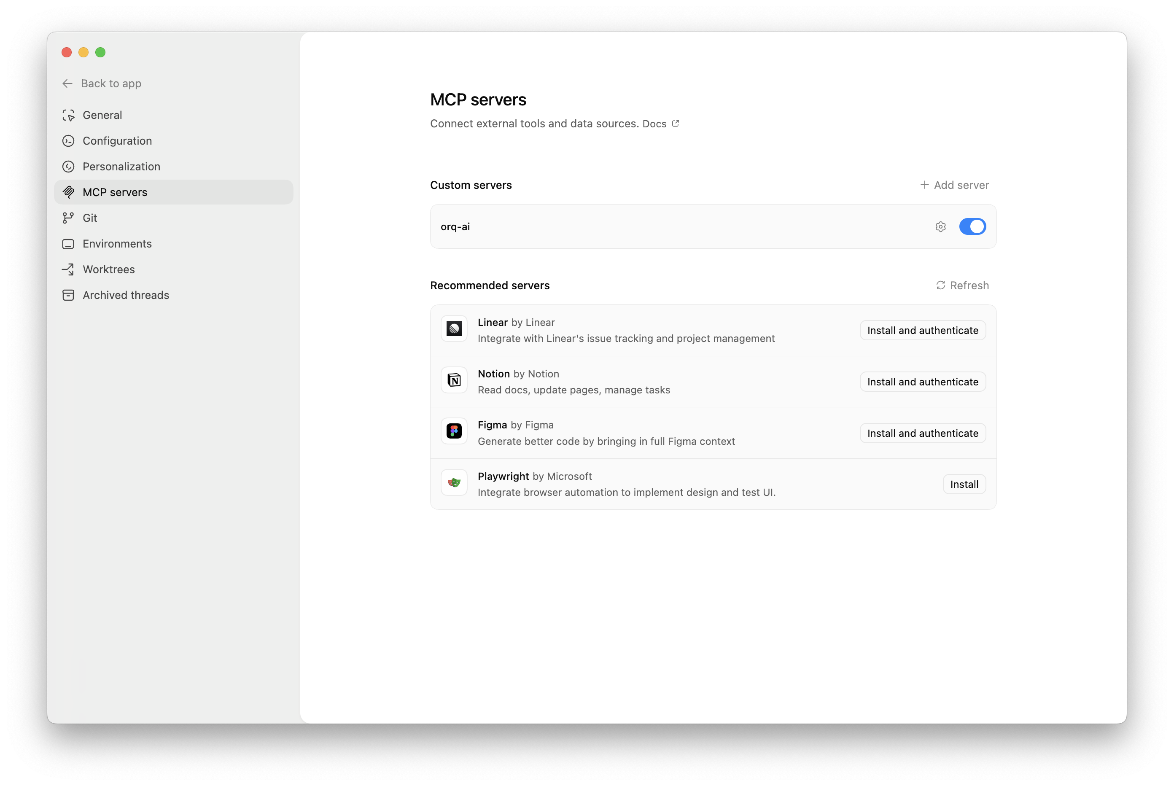Open external Docs link icon

pyautogui.click(x=675, y=123)
